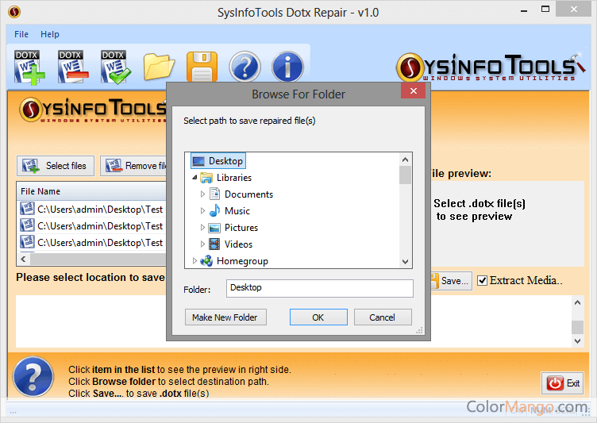Click folder tree scrollbar up arrow
Screen dimensions: 597x423
point(405,160)
